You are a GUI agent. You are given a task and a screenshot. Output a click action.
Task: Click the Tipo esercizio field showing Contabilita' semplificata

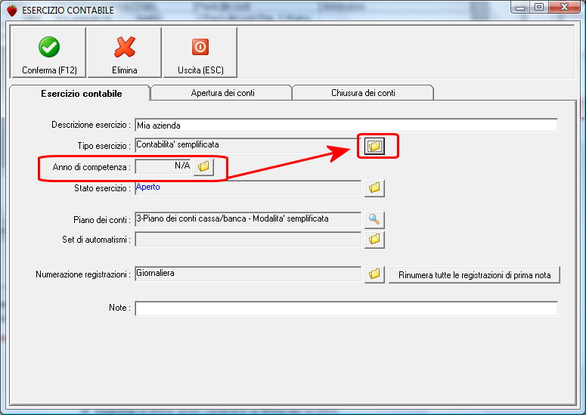248,145
